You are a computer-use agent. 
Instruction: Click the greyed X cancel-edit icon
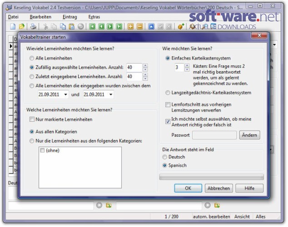169,27
